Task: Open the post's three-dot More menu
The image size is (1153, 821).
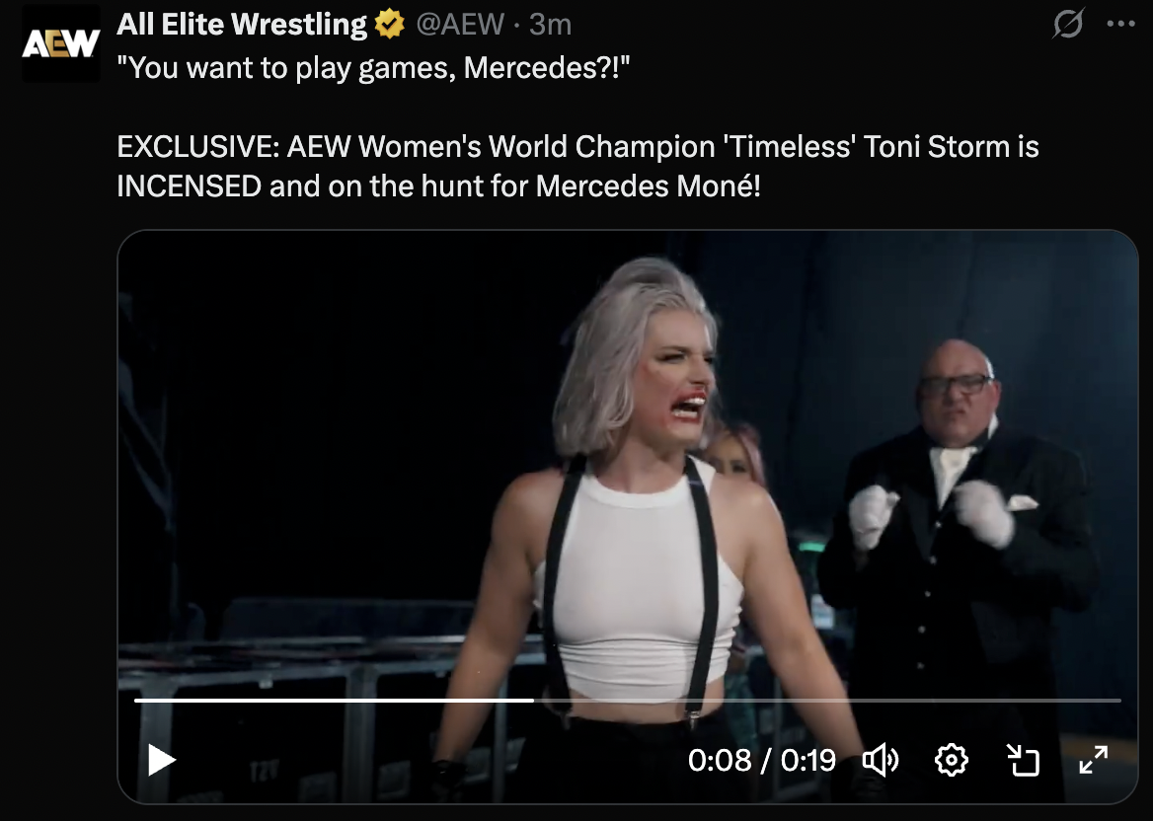Action: pos(1120,25)
